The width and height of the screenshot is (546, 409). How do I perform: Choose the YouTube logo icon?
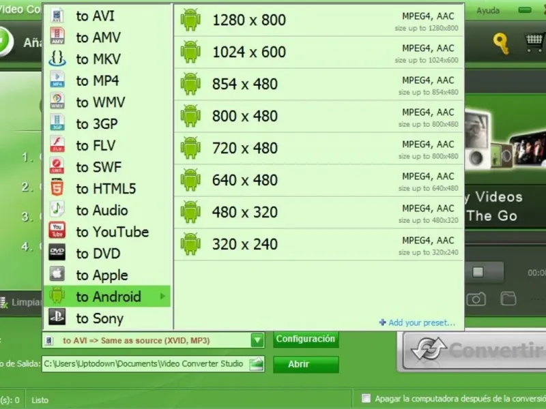point(57,231)
